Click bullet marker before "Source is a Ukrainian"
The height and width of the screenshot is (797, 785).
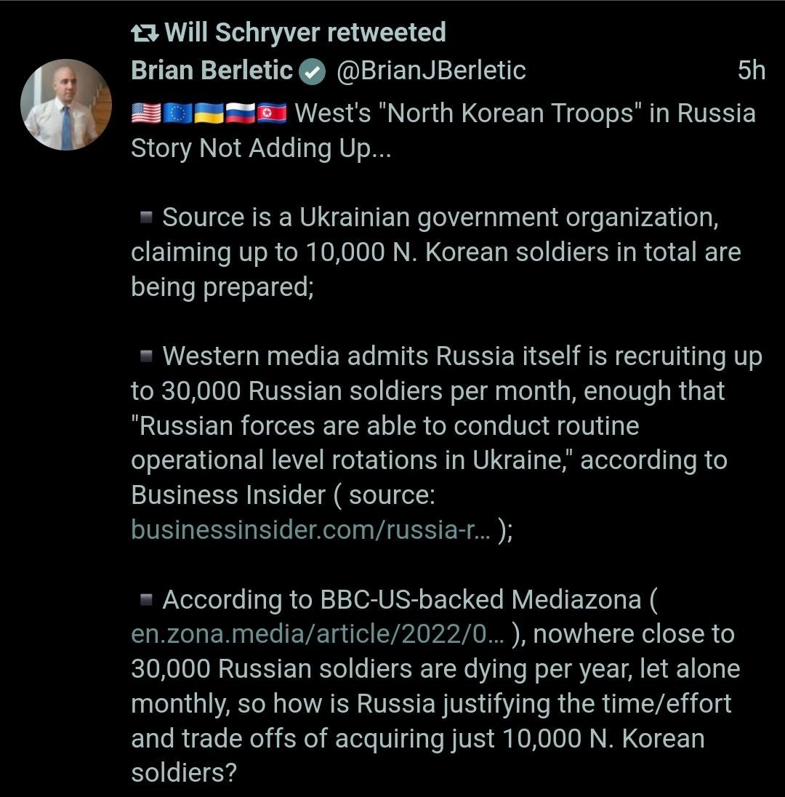[145, 217]
